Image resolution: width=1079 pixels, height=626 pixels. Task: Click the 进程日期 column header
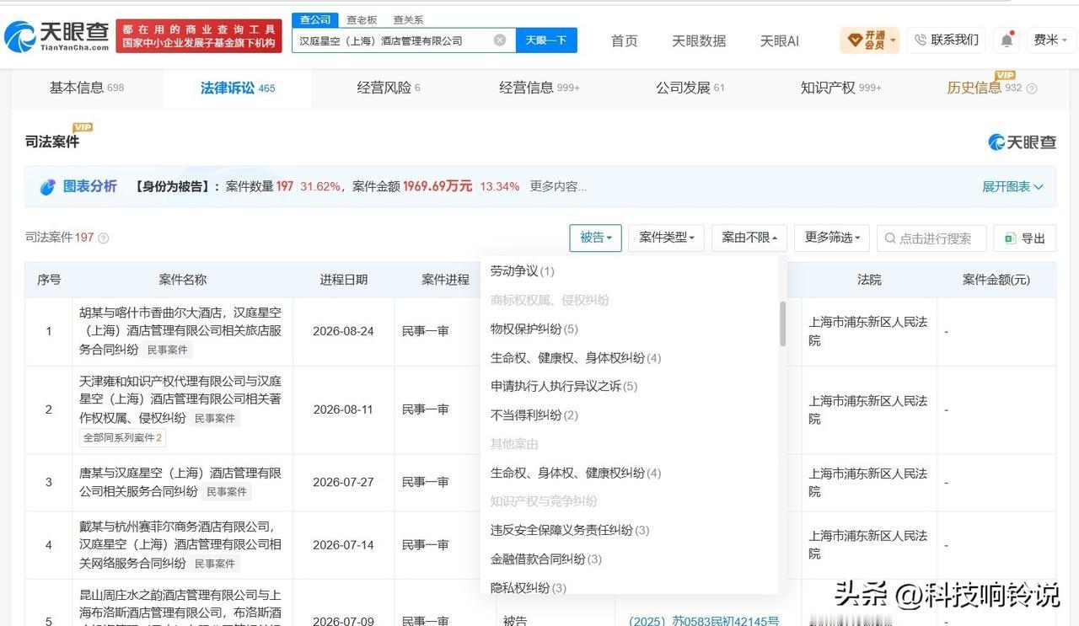point(343,280)
